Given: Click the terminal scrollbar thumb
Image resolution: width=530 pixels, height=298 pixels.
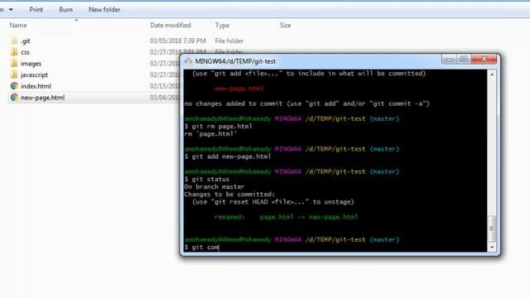Looking at the screenshot, I should [492, 228].
